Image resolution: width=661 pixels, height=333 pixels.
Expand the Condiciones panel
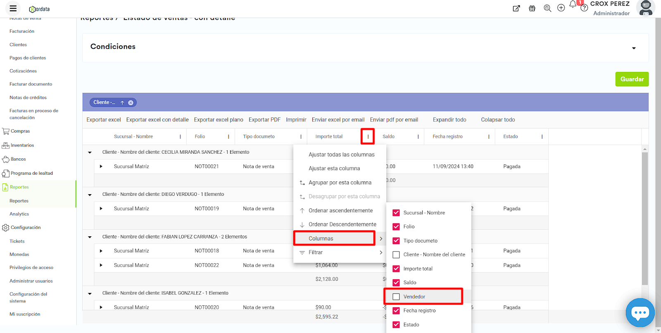click(x=634, y=48)
